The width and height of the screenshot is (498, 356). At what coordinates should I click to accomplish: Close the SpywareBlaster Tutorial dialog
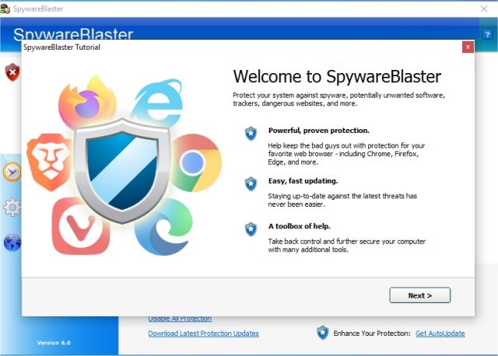[468, 47]
